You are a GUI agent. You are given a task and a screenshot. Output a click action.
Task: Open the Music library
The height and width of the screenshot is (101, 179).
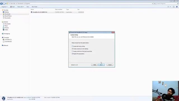tap(6, 26)
